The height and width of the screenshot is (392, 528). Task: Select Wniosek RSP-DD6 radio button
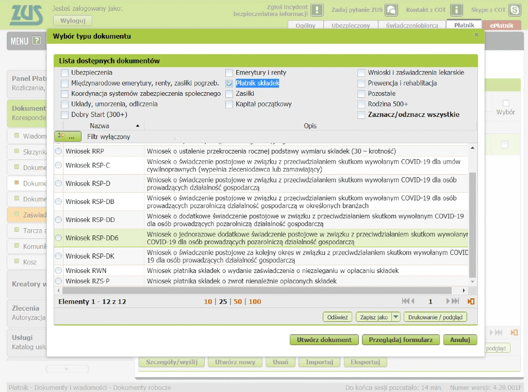tap(59, 238)
